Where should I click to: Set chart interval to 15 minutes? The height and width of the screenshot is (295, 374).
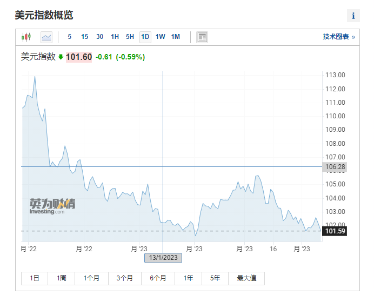click(x=84, y=37)
